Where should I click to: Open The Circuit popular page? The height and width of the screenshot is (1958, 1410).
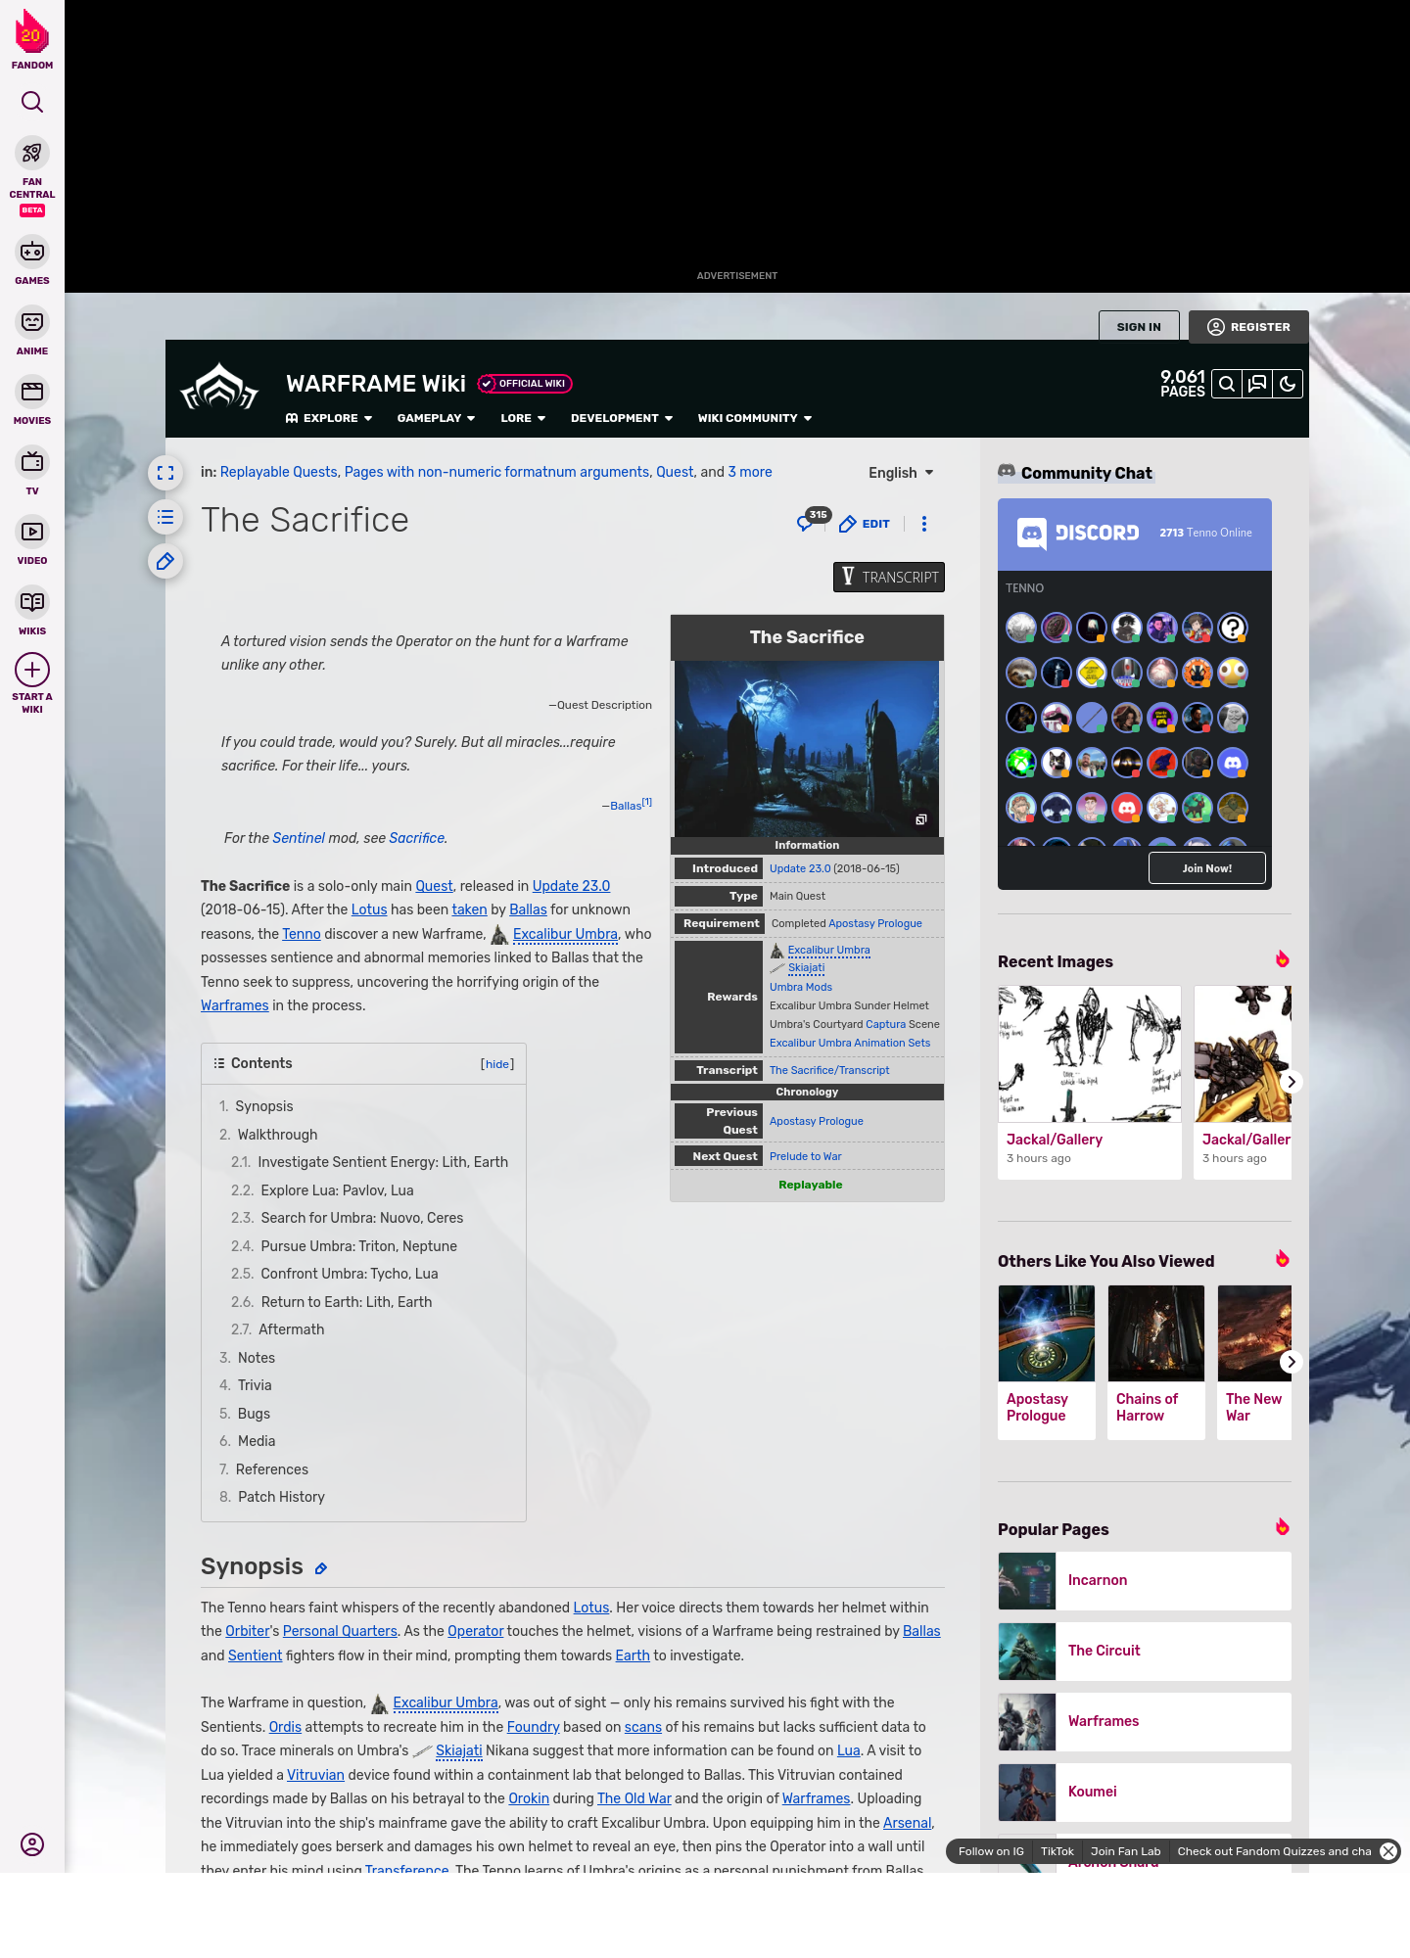1145,1651
